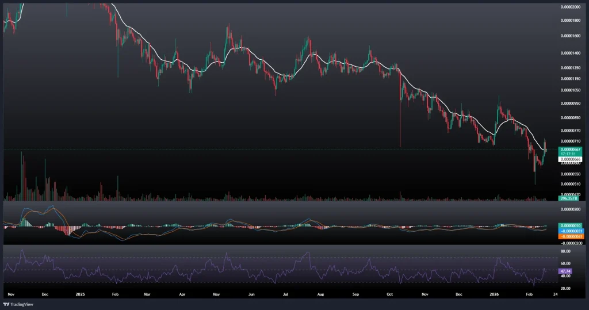Select the blue MACD line value label
Screen dimensions: 589x310
pyautogui.click(x=570, y=231)
